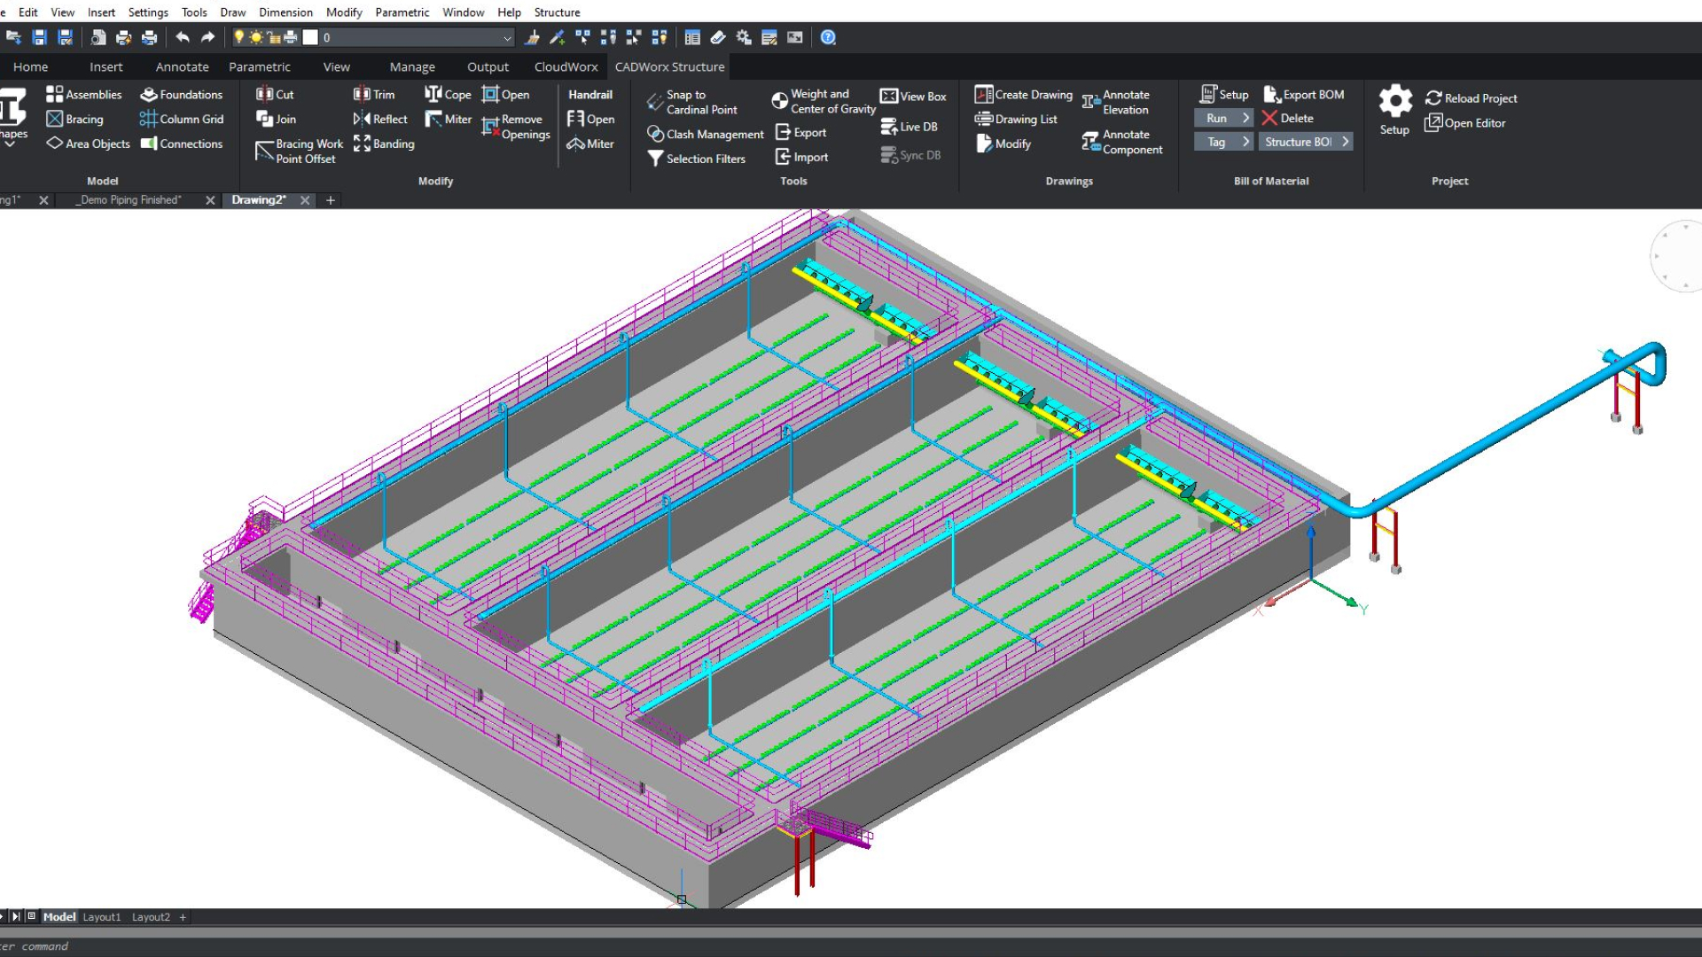1702x957 pixels.
Task: Expand the Structure BOM dropdown
Action: click(x=1345, y=142)
